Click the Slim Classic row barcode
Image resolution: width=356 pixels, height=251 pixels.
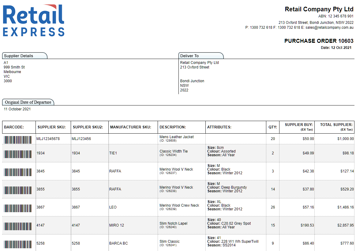pos(18,244)
